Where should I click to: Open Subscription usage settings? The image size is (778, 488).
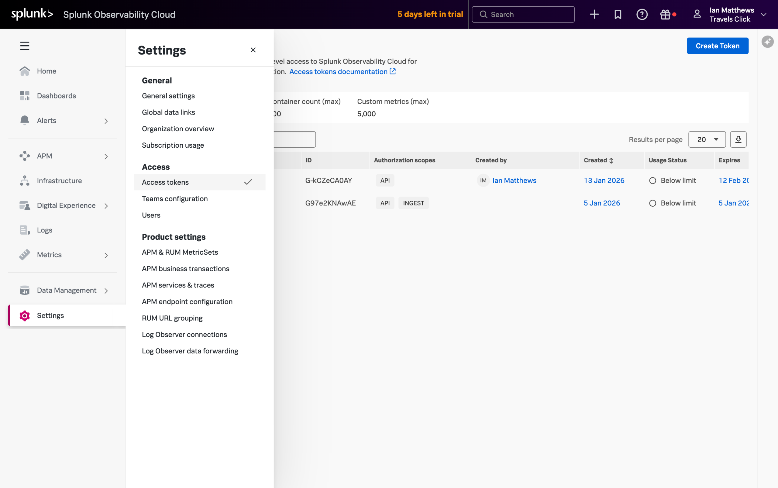[173, 145]
